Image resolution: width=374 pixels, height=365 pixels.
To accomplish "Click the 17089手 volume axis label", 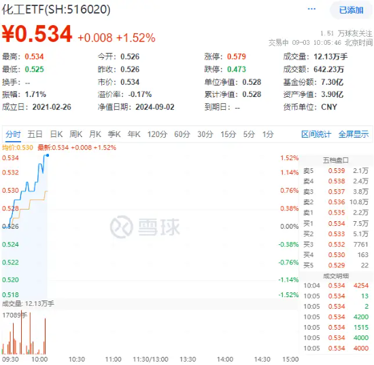I will tap(14, 315).
